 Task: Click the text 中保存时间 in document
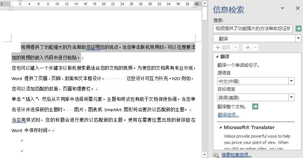pos(36,130)
